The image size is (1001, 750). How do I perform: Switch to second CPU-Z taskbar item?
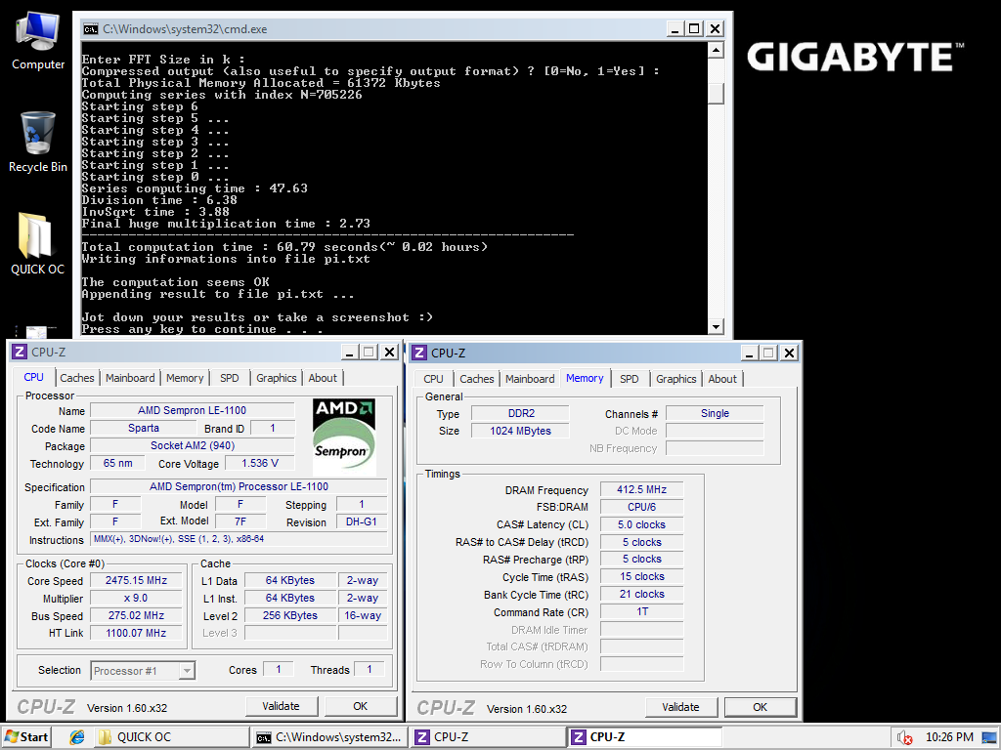[645, 737]
